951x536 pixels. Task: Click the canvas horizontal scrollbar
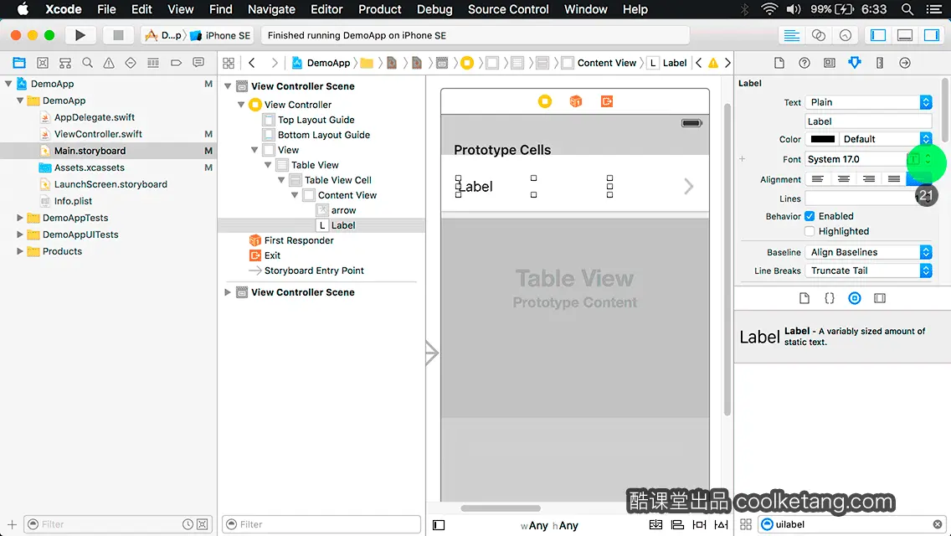[x=501, y=508]
